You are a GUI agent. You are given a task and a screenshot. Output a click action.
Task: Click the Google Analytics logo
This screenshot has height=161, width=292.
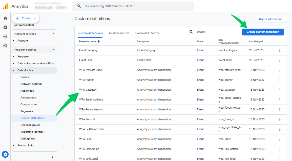pos(5,6)
